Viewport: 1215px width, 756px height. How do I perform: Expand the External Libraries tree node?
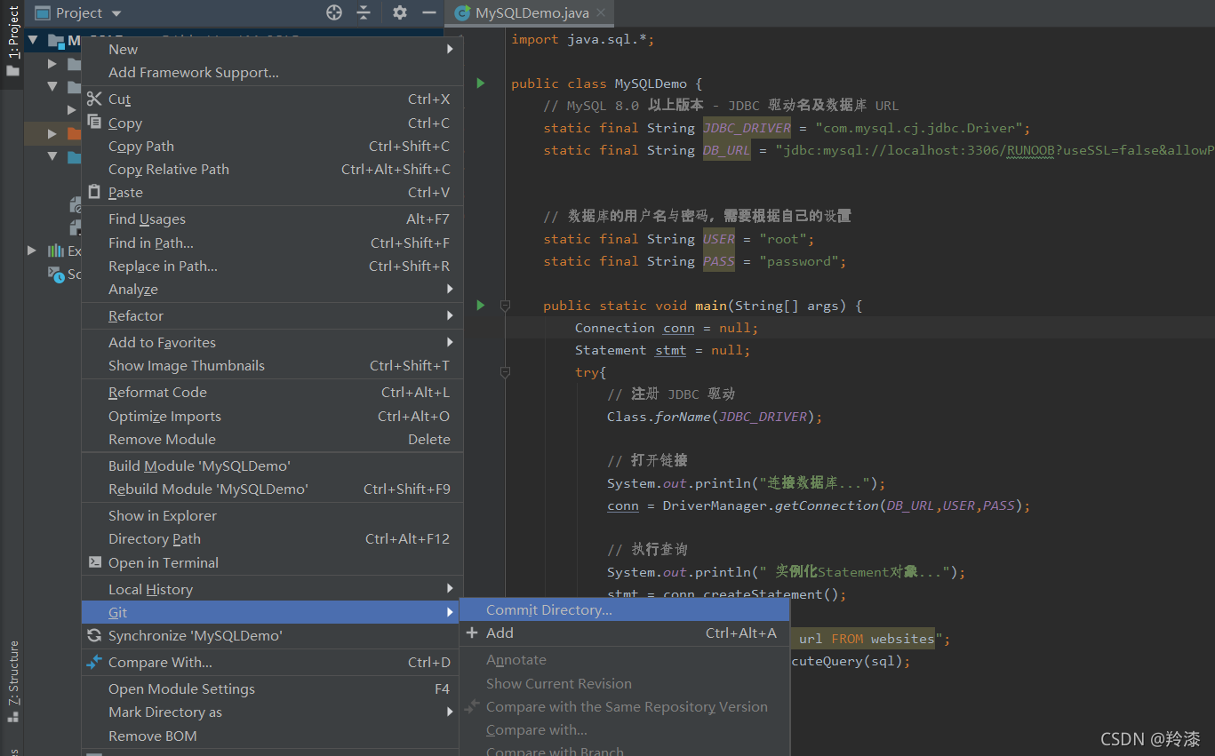33,251
